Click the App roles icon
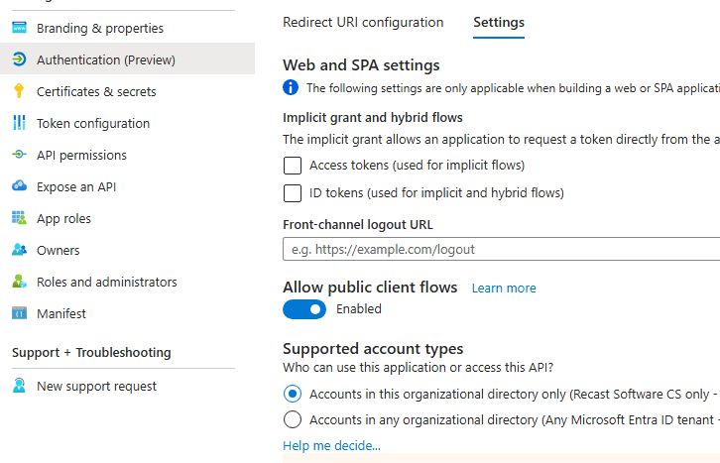Screen dimensions: 720x463 [19, 218]
